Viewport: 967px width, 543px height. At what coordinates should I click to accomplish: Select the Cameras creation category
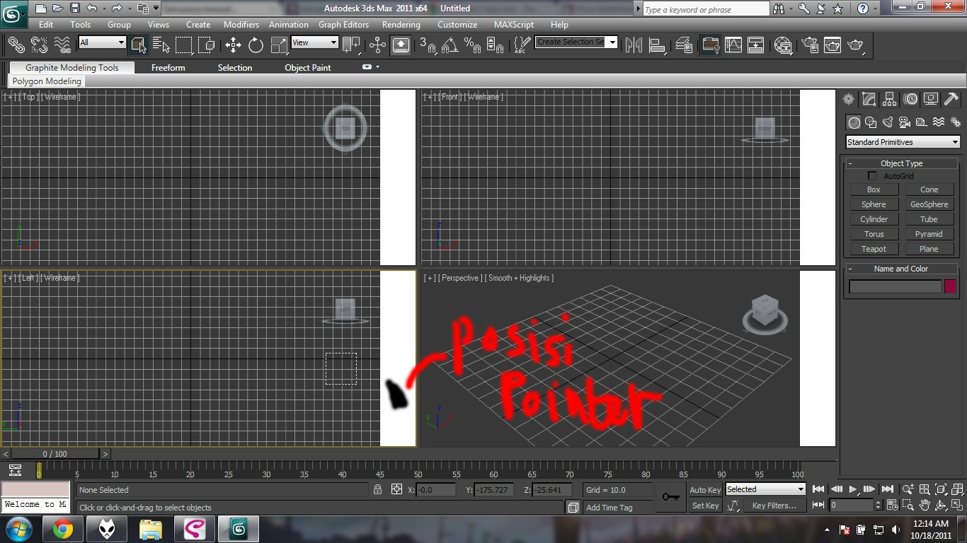pos(905,122)
